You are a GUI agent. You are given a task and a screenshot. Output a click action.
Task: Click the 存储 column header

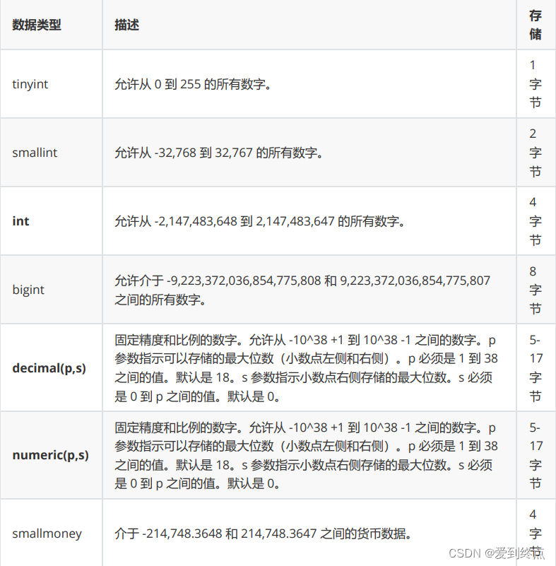coord(536,25)
